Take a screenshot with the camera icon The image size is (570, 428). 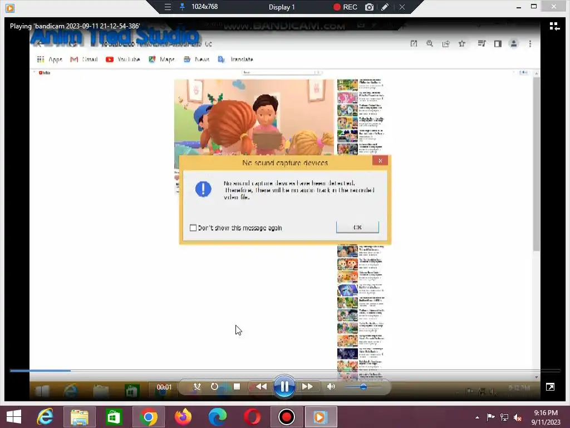click(370, 7)
